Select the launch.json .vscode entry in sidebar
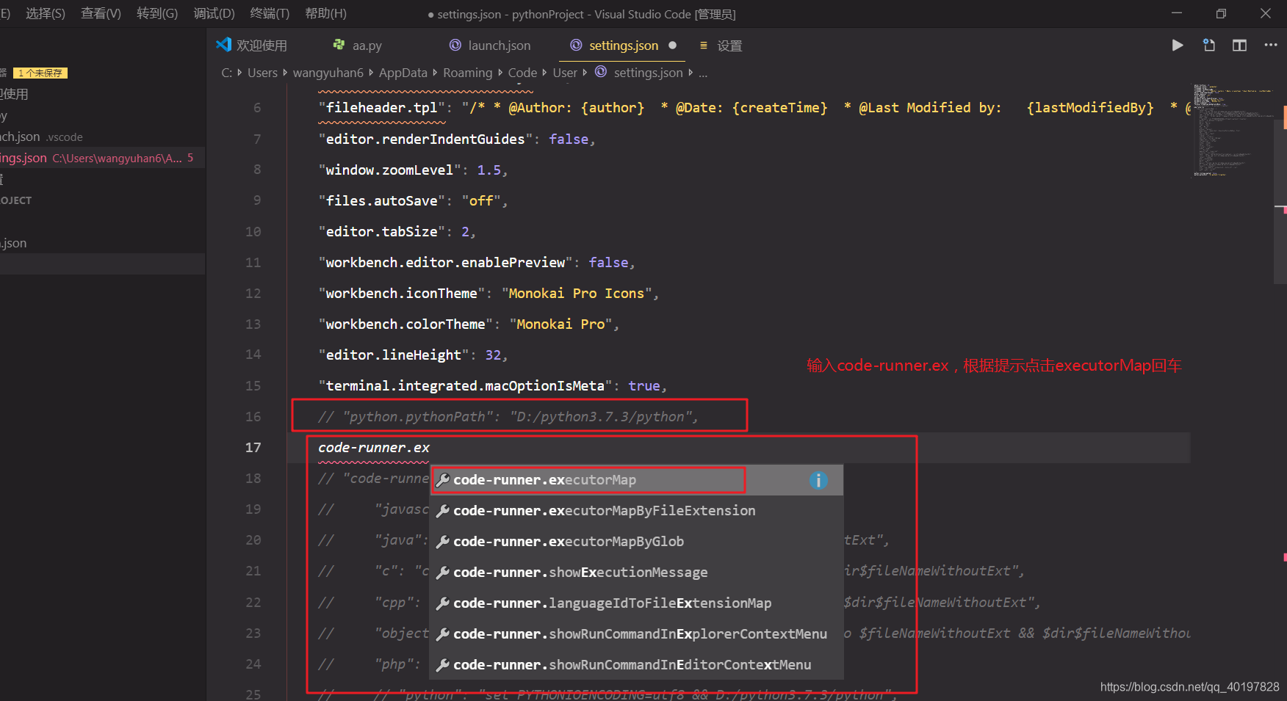The width and height of the screenshot is (1287, 701). pos(102,137)
